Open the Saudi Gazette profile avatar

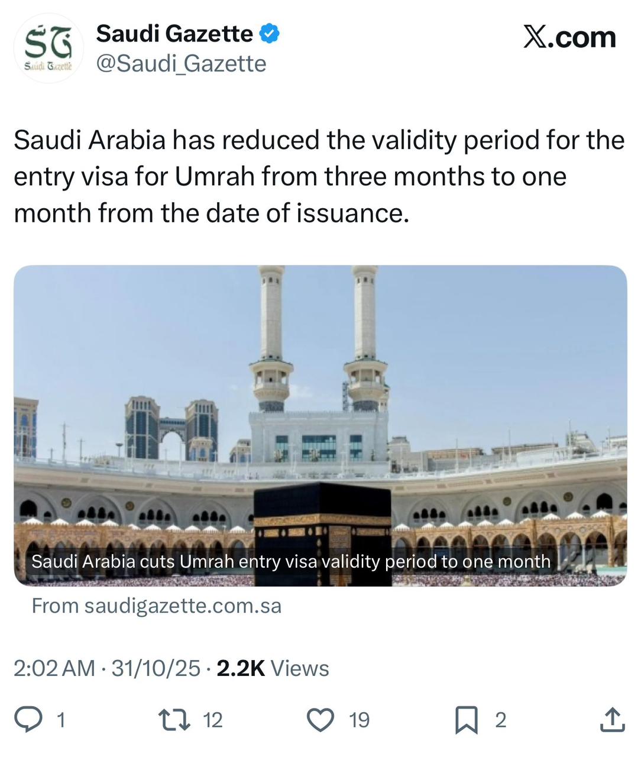(x=48, y=48)
